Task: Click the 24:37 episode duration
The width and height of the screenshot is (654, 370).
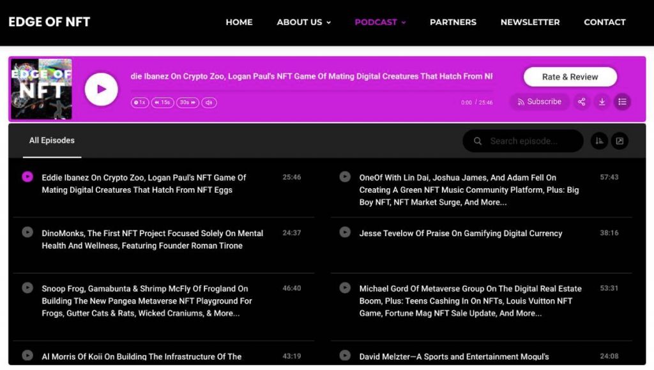Action: click(291, 233)
